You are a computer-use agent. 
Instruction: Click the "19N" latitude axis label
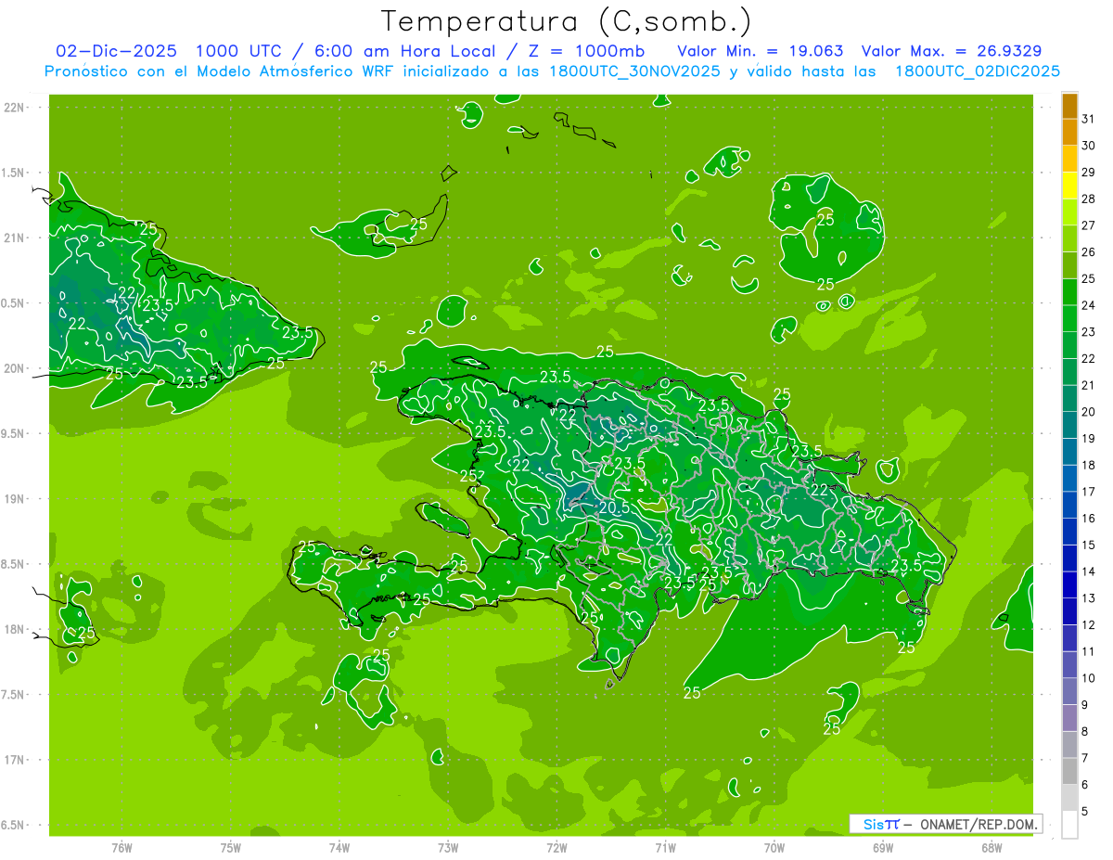tap(14, 499)
